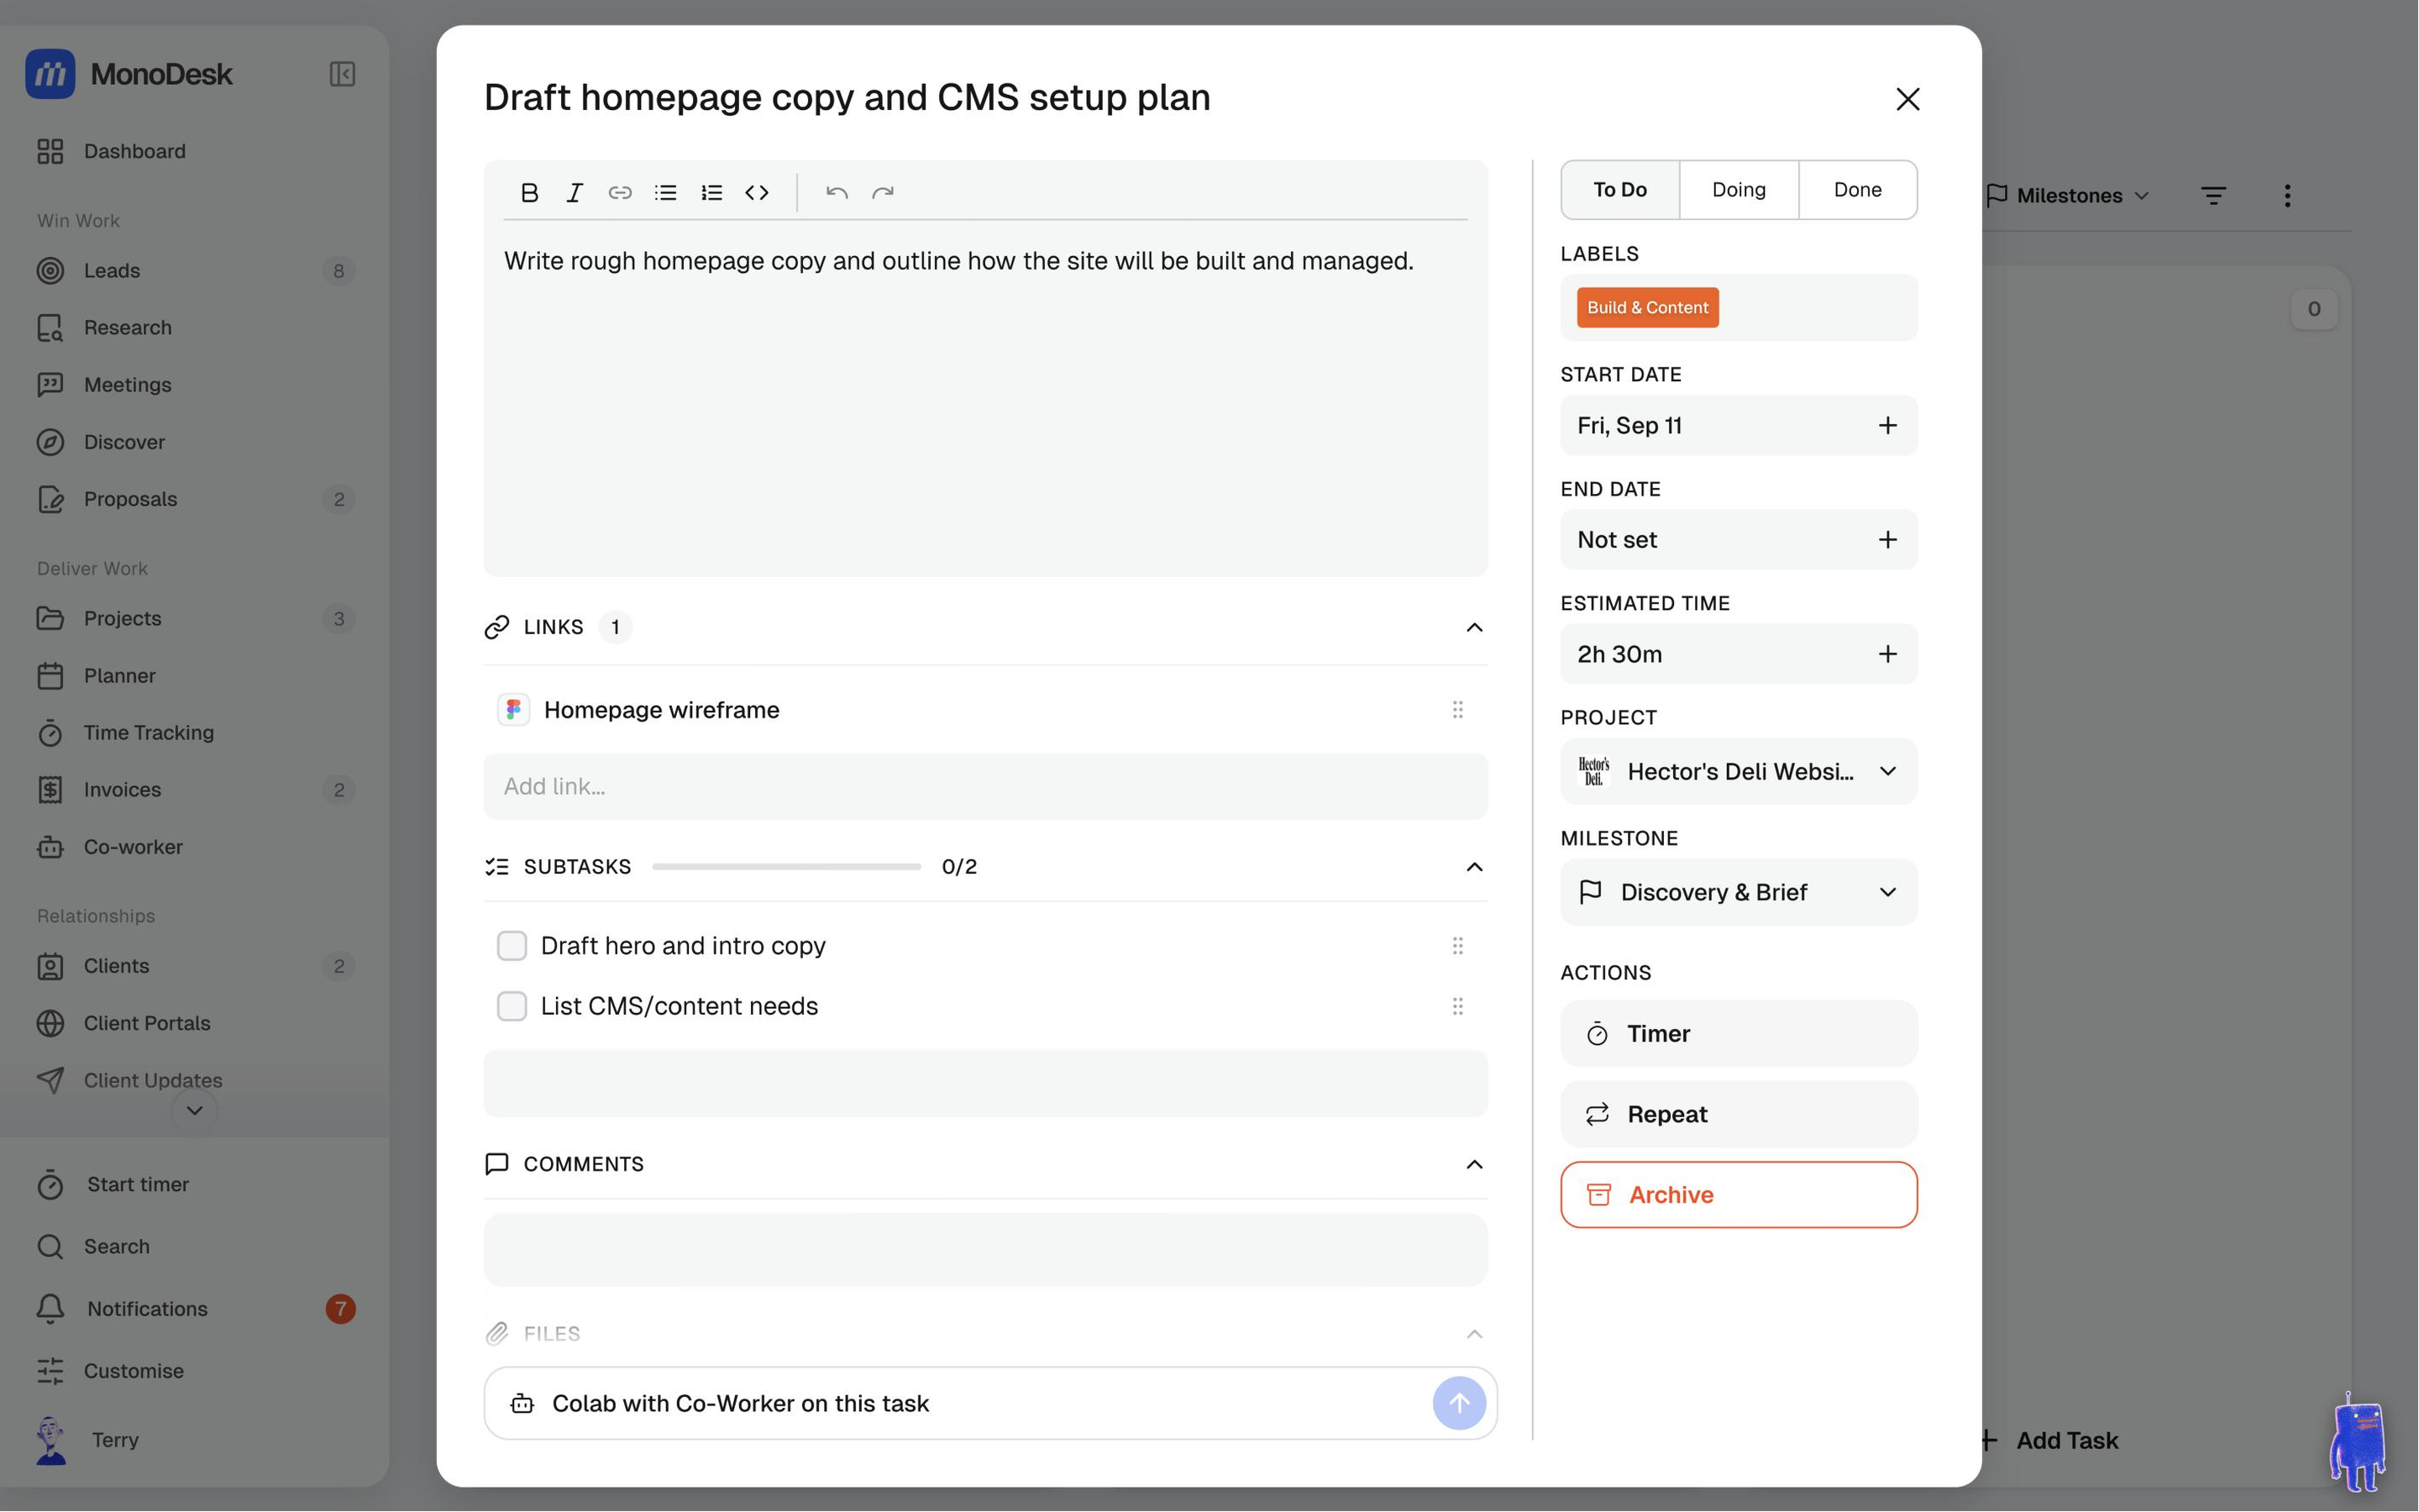
Task: Edit estimated time with plus icon
Action: [1887, 654]
